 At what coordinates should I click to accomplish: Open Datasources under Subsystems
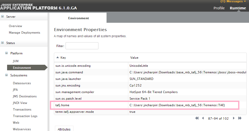22,83
